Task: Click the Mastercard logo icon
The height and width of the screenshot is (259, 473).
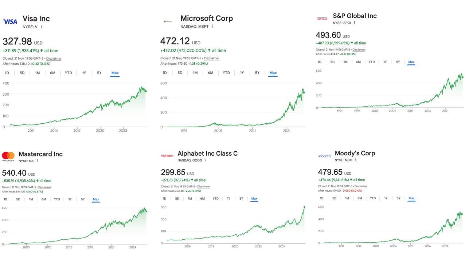Action: point(8,156)
